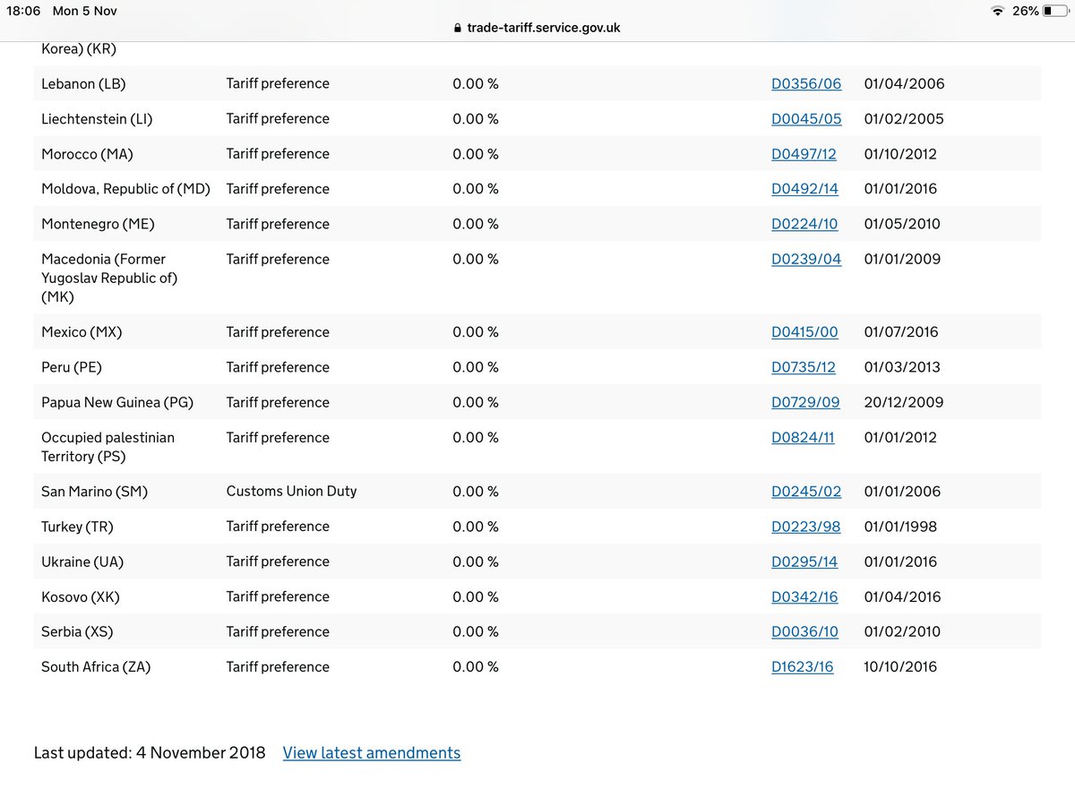
Task: Tap the Wi-Fi status icon
Action: tap(998, 11)
